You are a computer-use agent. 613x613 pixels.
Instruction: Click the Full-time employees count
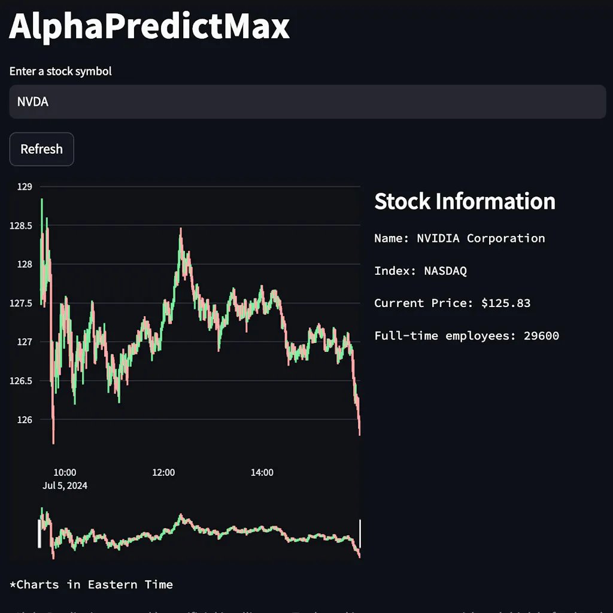[x=467, y=336]
